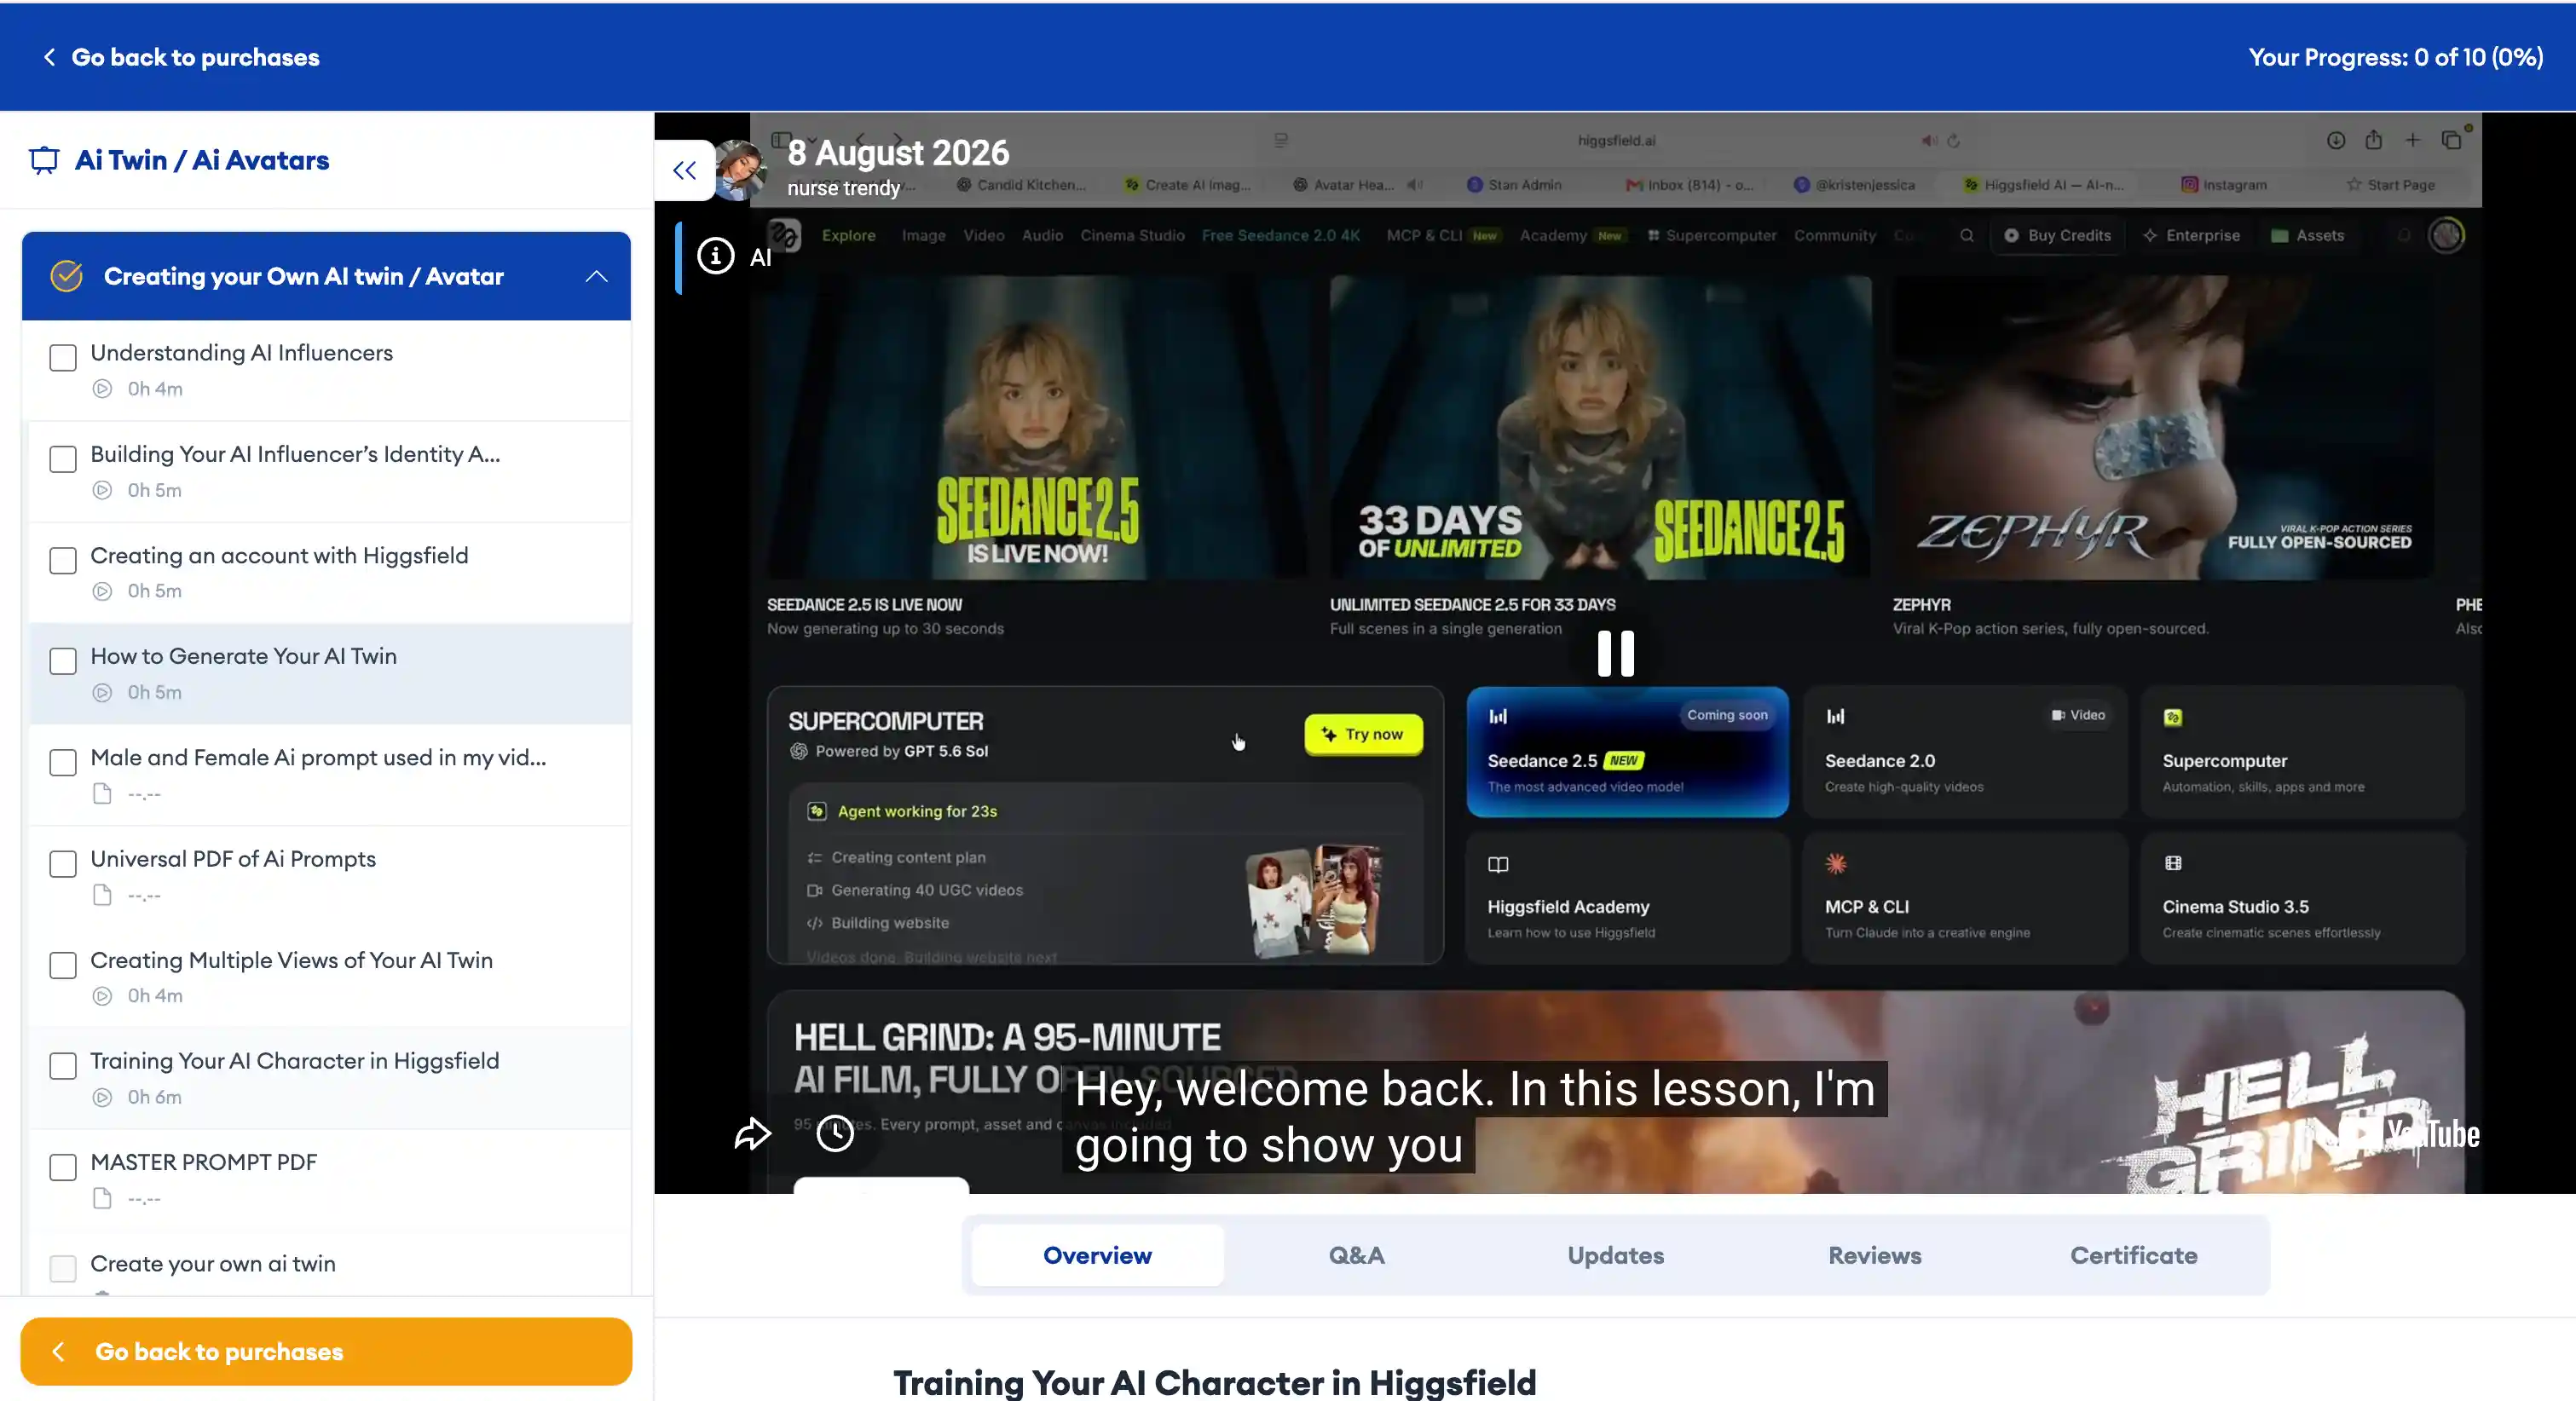
Task: Click the Ai Twin / Ai Avatars course title
Action: tap(202, 160)
